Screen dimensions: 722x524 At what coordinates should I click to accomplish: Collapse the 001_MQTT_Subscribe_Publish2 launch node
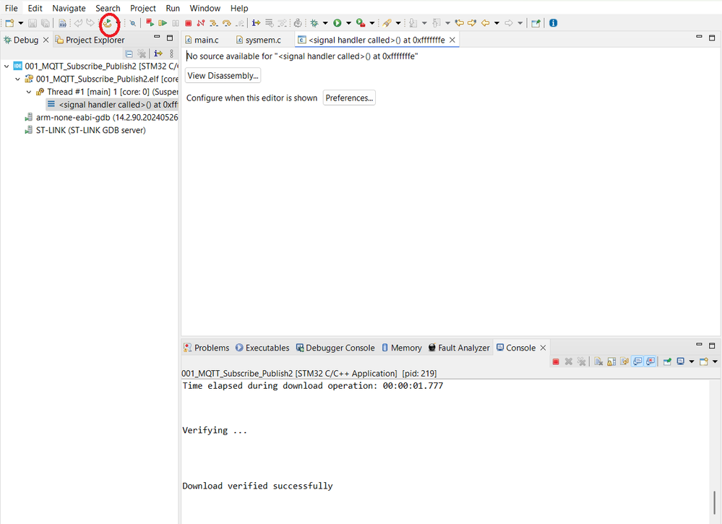pos(7,66)
